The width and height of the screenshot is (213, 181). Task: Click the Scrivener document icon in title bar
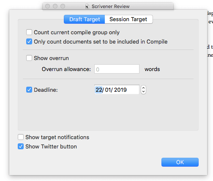[x=87, y=6]
